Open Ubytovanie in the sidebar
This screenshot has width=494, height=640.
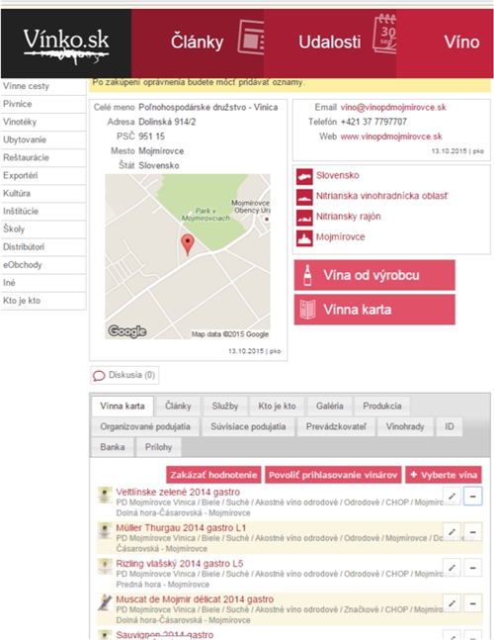pos(43,140)
